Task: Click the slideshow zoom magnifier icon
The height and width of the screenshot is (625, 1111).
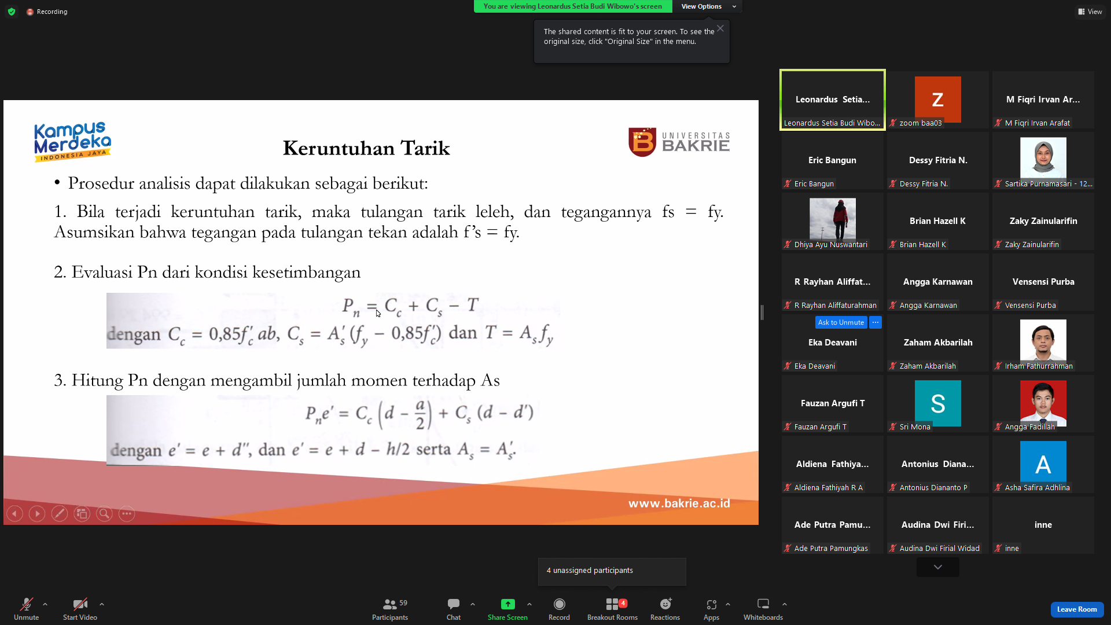Action: 104,513
